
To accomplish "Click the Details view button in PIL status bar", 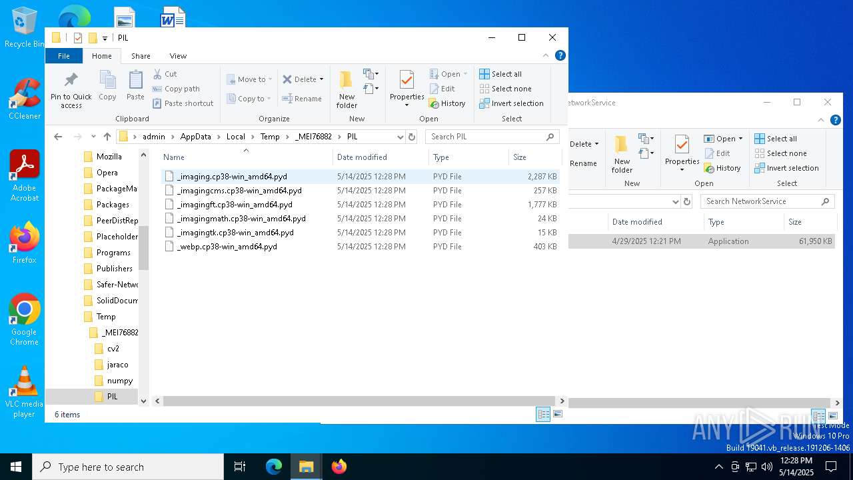I will (x=543, y=415).
